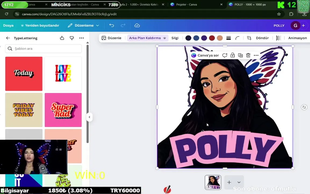Choose the Super Rad pink template
Viewport: 310px width, 194px height.
point(63,110)
